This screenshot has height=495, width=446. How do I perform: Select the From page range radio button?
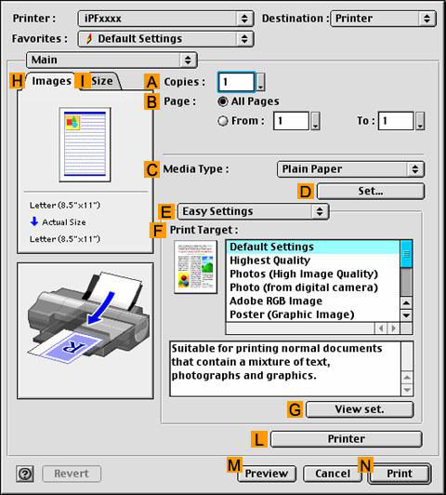(x=223, y=121)
